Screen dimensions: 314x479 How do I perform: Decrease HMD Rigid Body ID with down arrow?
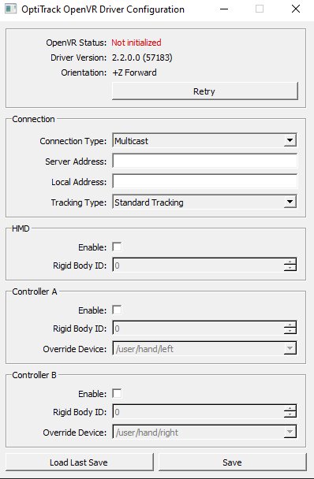point(290,268)
